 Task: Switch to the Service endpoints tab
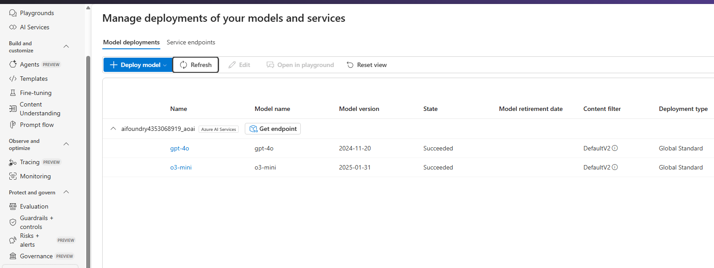[x=191, y=42]
